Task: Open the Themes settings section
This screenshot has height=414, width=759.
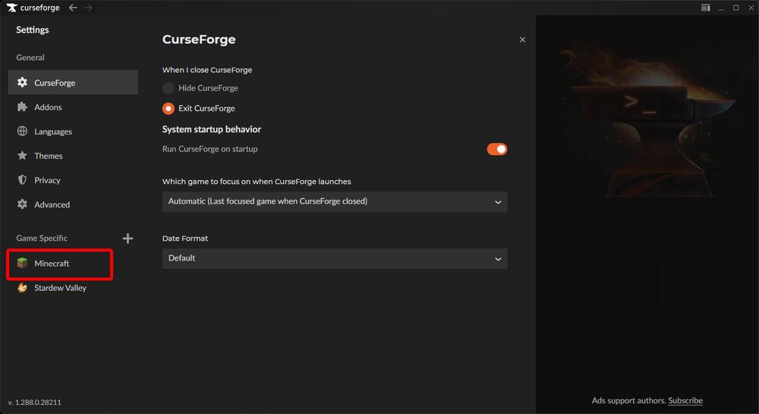Action: pos(73,156)
